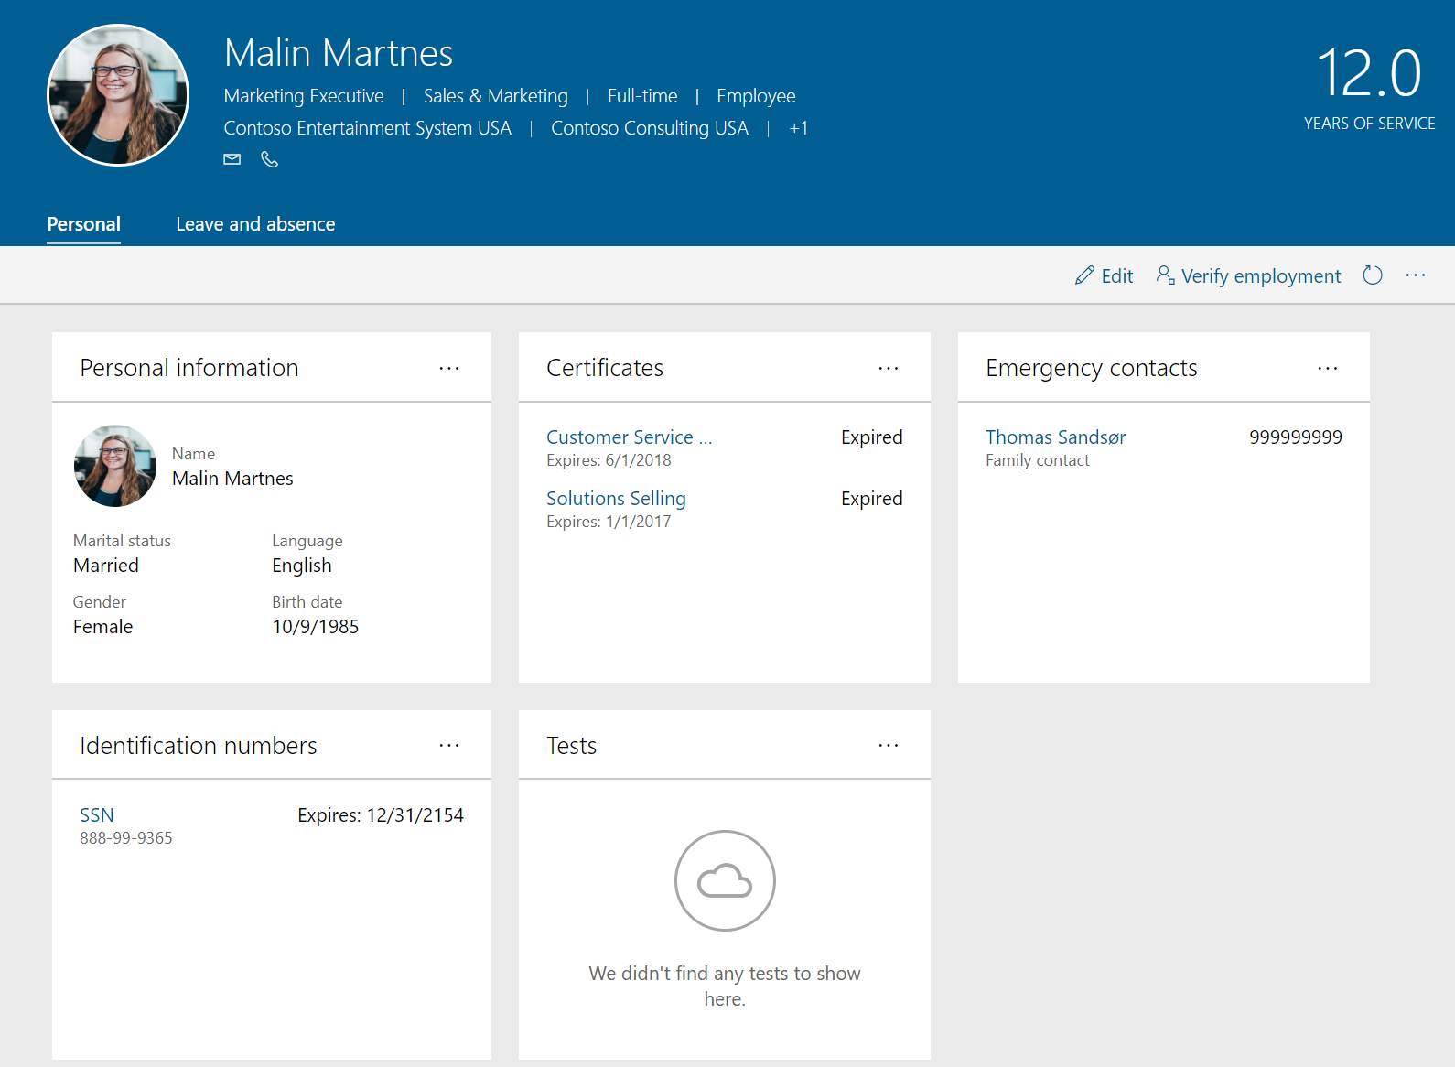Open Emergency contacts card ellipsis menu
The image size is (1455, 1067).
click(1327, 368)
